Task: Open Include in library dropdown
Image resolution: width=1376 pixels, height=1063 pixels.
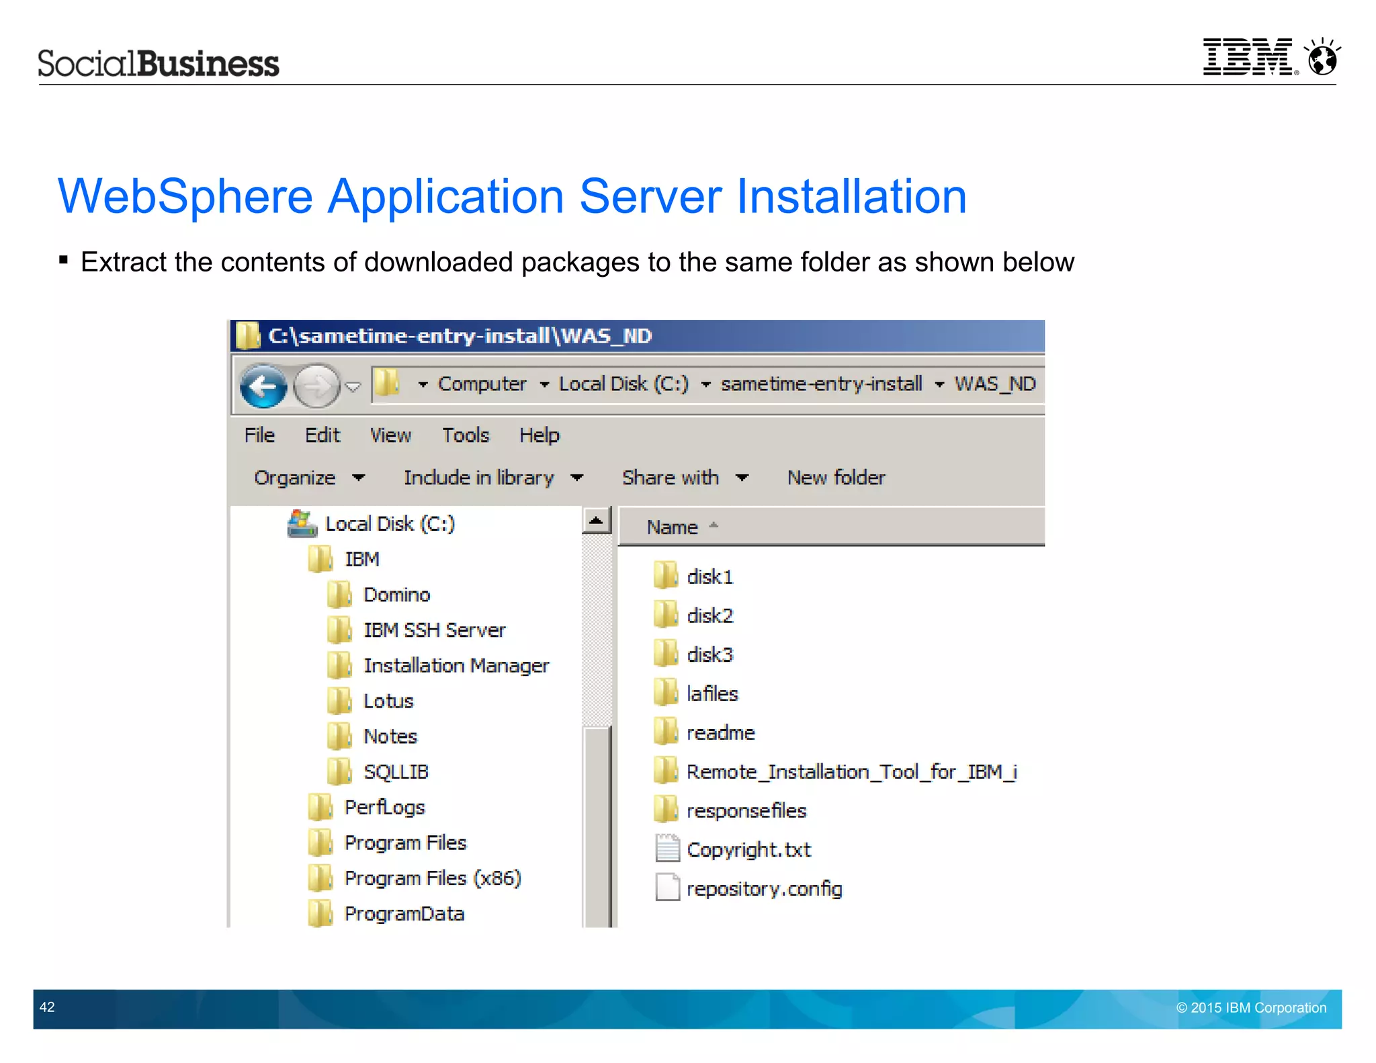Action: point(493,478)
